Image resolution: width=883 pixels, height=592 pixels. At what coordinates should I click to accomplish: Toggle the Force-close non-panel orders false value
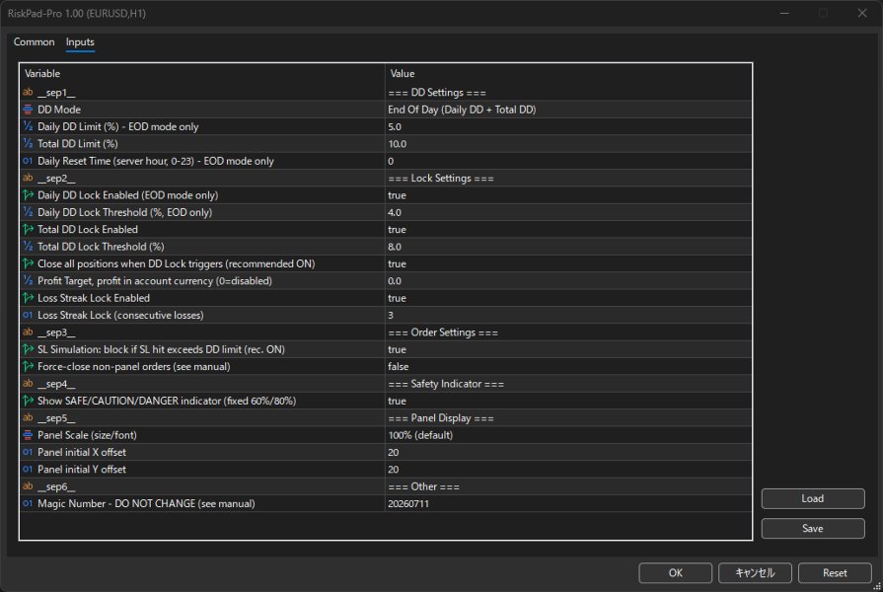click(568, 366)
